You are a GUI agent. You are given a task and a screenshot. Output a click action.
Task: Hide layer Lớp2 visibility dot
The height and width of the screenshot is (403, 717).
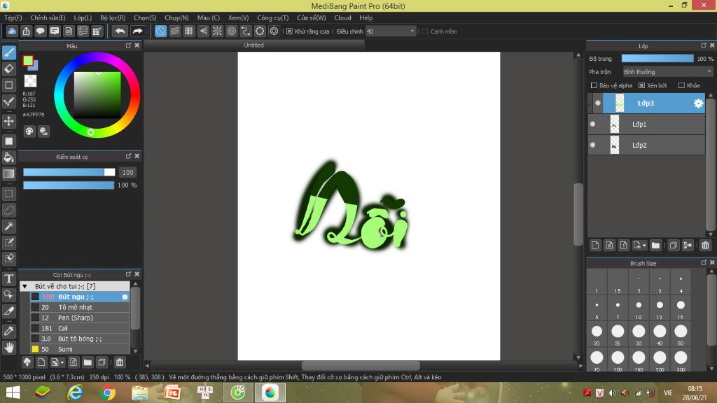[593, 145]
